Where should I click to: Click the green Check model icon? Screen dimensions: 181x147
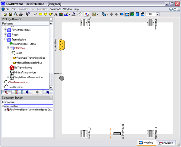[94, 14]
